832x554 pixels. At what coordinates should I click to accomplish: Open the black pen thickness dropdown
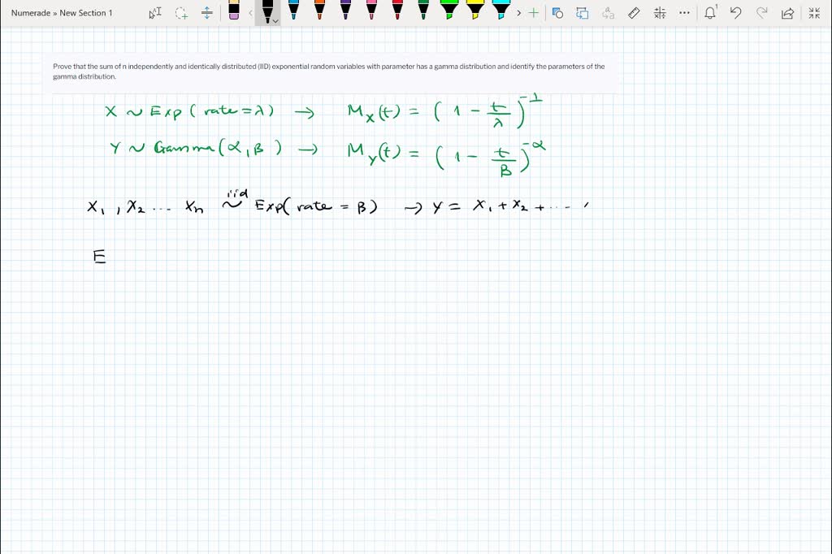(x=277, y=19)
